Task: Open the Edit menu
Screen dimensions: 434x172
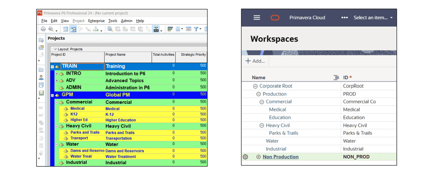Action: pyautogui.click(x=54, y=21)
